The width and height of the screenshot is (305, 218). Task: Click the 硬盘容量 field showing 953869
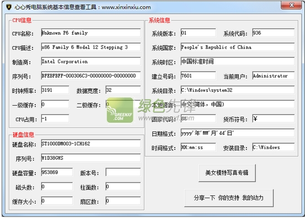pyautogui.click(x=57, y=172)
